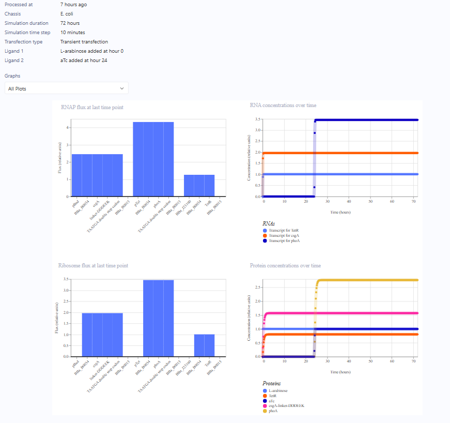
Task: Click the 'Ligand 2' label
Action: pos(14,61)
